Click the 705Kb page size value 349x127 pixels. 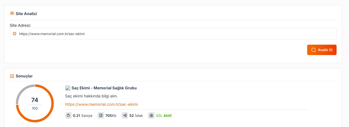111,116
